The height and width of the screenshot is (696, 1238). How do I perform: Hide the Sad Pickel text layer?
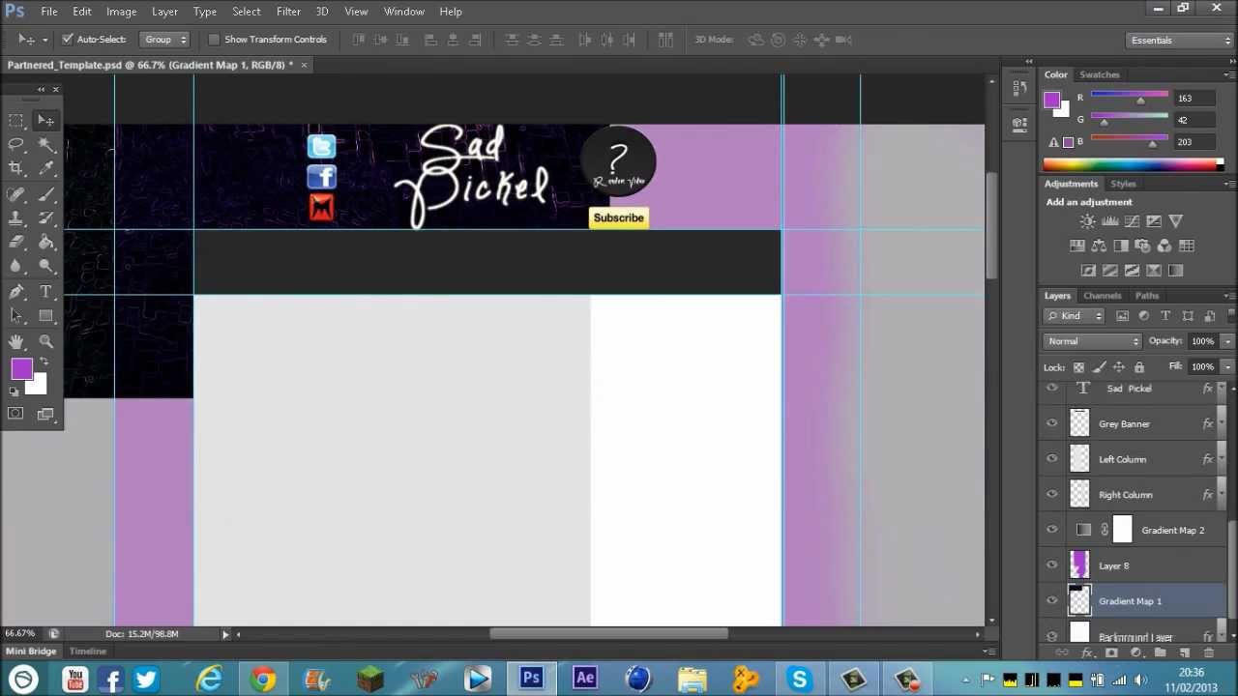coord(1052,388)
